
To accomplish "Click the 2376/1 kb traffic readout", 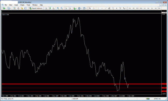I will pyautogui.click(x=157, y=99).
